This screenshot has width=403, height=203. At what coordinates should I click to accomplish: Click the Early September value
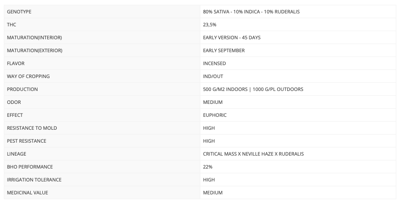click(x=224, y=50)
